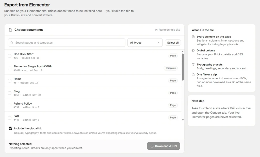Viewport: 260px width, 157px height.
Task: Click the scroll-up arrow of the document list
Action: pyautogui.click(x=183, y=52)
